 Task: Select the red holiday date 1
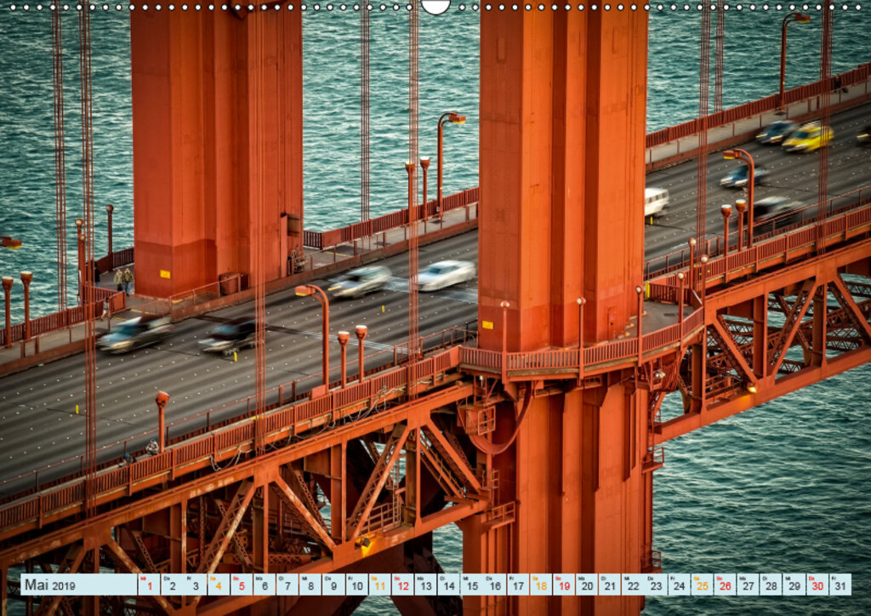point(149,585)
